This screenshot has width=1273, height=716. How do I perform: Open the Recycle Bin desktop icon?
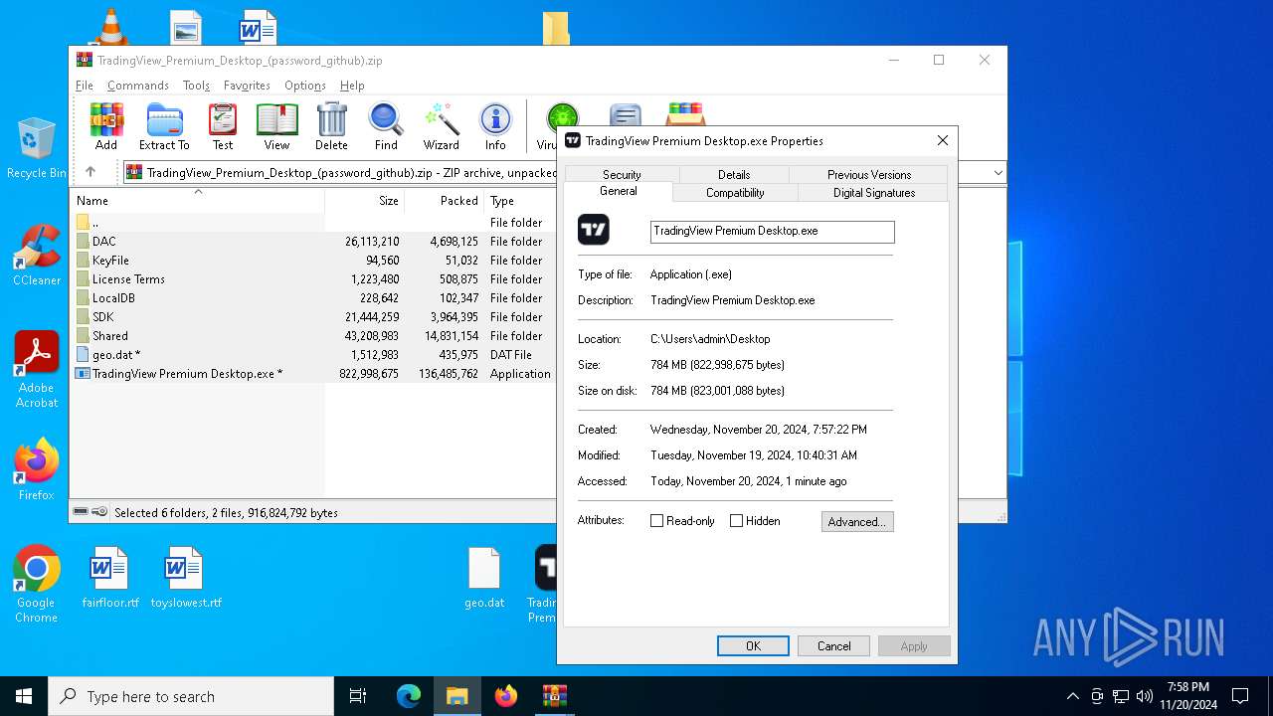tap(36, 149)
